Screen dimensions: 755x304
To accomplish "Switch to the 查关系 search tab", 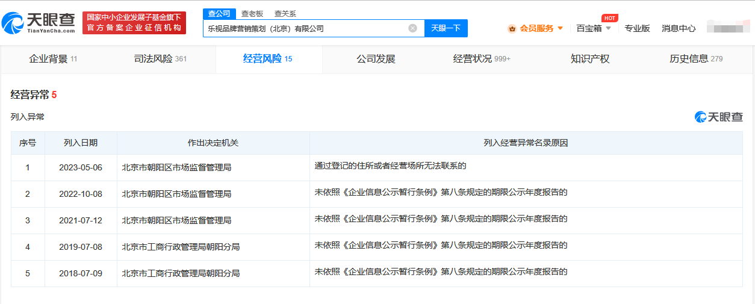I will [x=285, y=13].
